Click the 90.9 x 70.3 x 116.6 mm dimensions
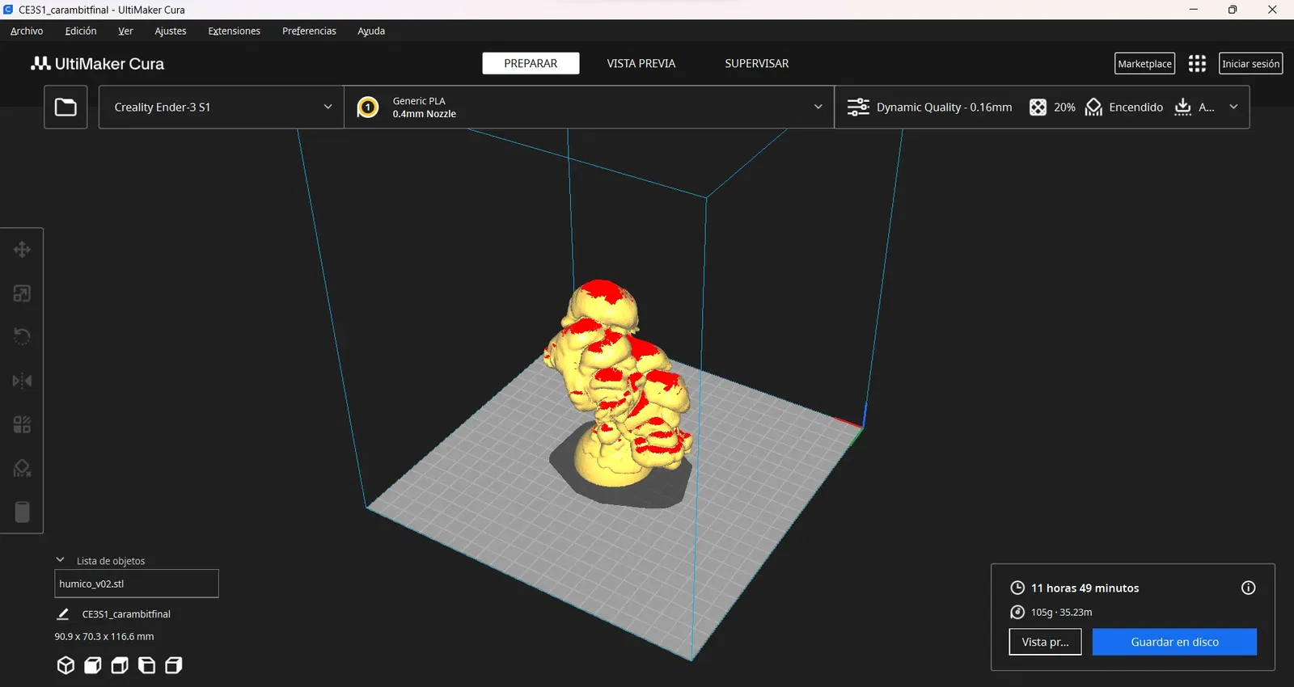This screenshot has width=1294, height=687. 104,636
